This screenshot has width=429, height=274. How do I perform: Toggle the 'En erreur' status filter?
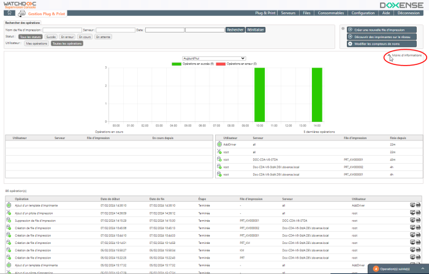pyautogui.click(x=66, y=37)
